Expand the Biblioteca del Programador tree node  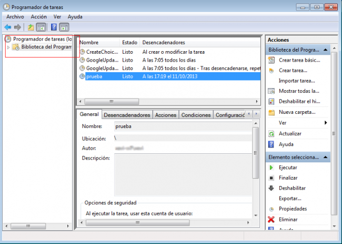[8, 47]
